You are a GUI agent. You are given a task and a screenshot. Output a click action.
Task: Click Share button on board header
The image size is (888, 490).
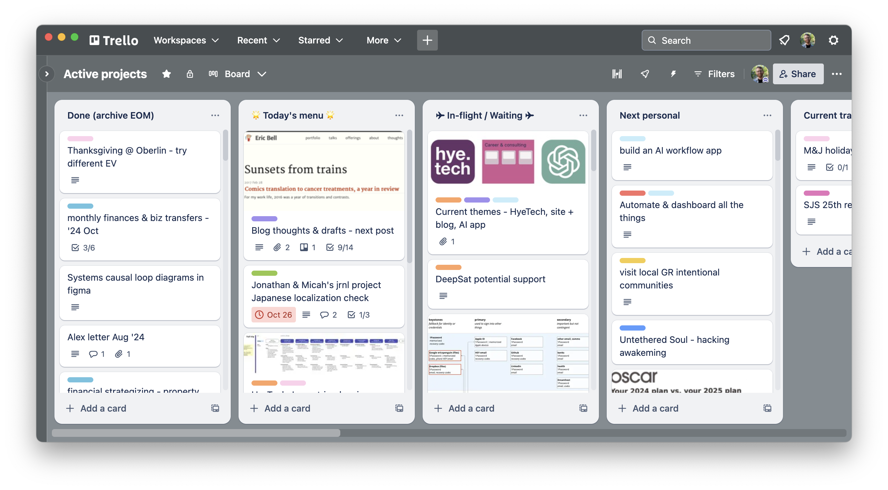coord(798,74)
